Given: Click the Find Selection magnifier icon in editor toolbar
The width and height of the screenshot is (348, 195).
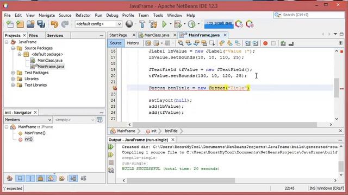Looking at the screenshot, I should pyautogui.click(x=181, y=43).
